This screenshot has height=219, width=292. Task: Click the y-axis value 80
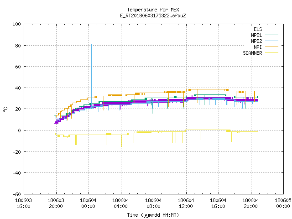[18, 46]
